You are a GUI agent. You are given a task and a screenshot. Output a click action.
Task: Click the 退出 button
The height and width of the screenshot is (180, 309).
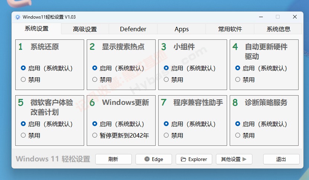tap(281, 159)
